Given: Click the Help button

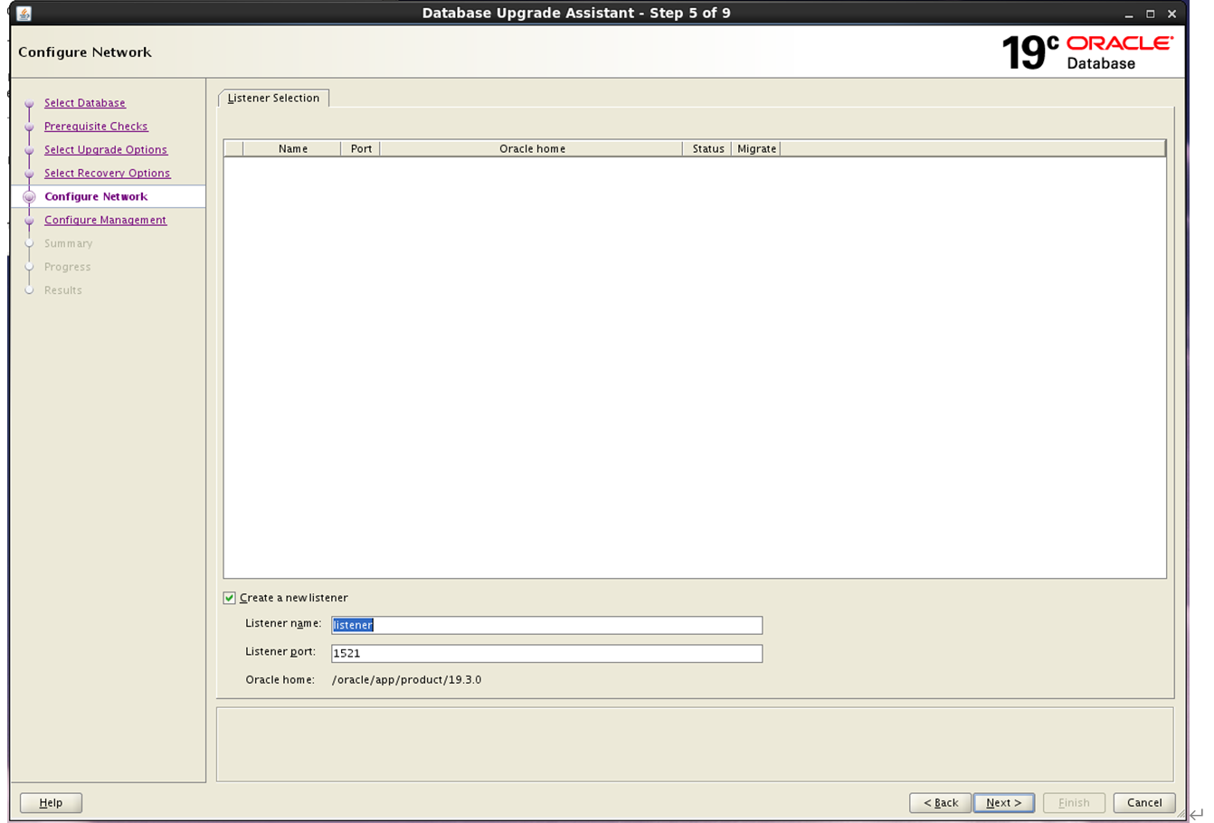Looking at the screenshot, I should pyautogui.click(x=52, y=802).
